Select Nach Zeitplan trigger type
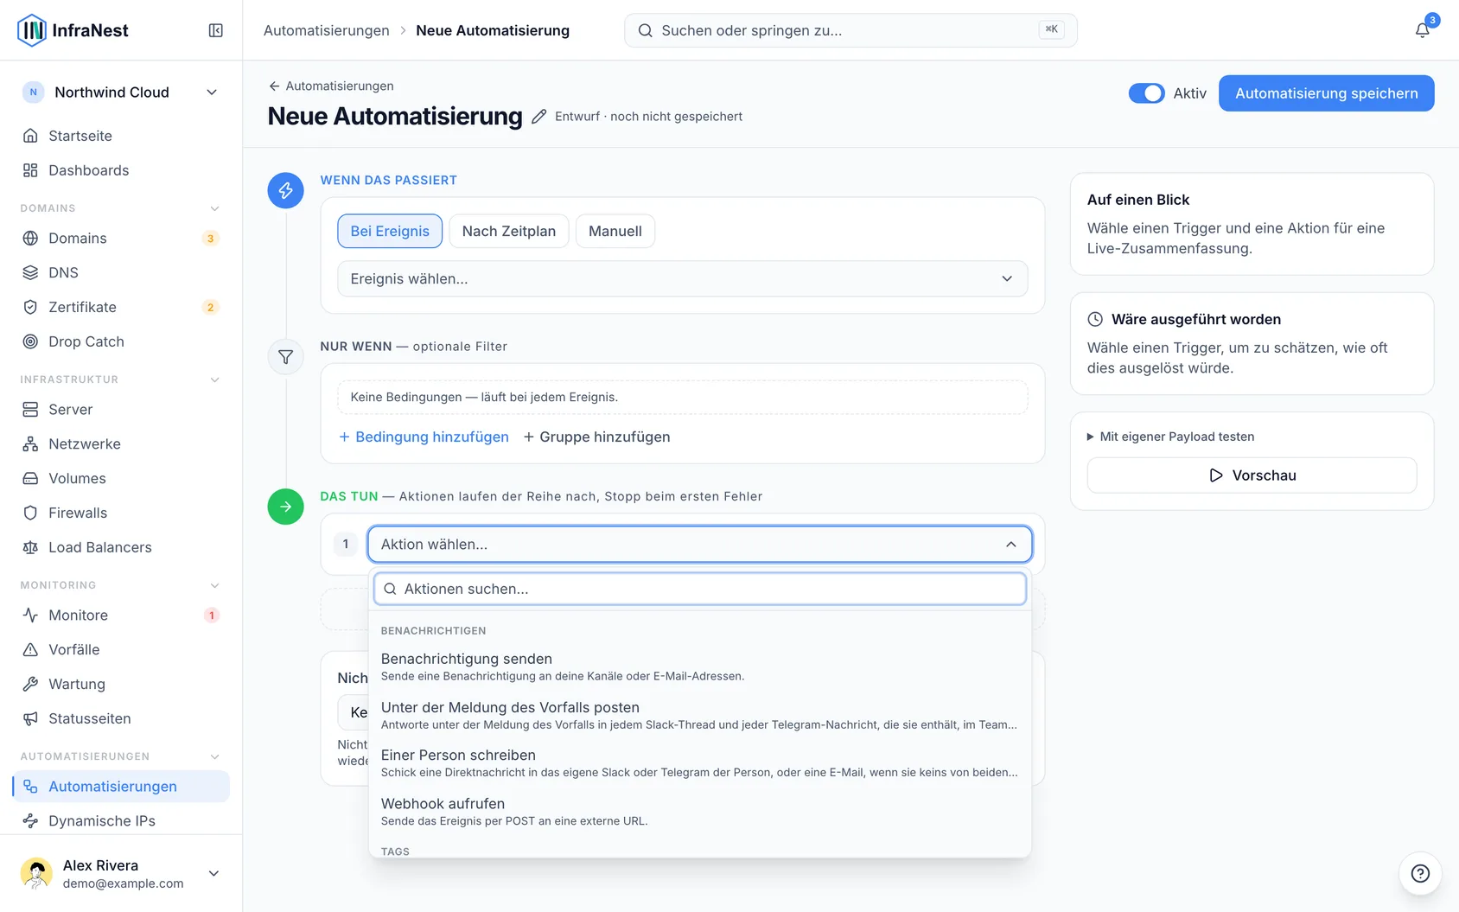 tap(509, 231)
